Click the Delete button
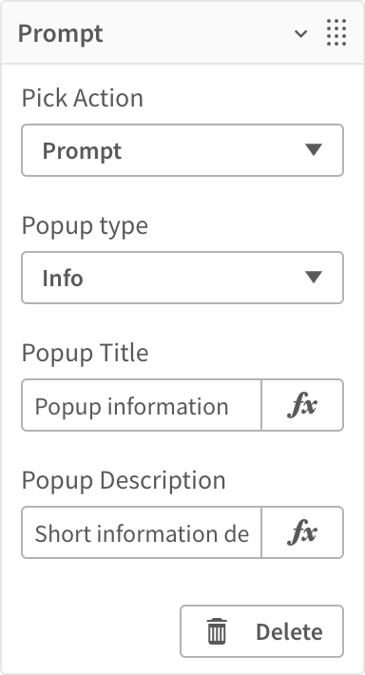 [x=261, y=631]
